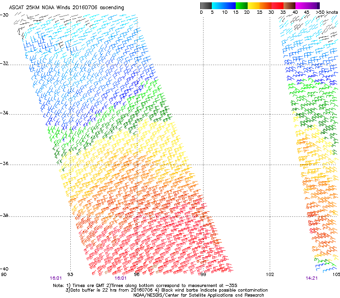Viewport: 340px width, 298px height.
Task: Click the brown 35-40 knots legend segment
Action: point(289,6)
